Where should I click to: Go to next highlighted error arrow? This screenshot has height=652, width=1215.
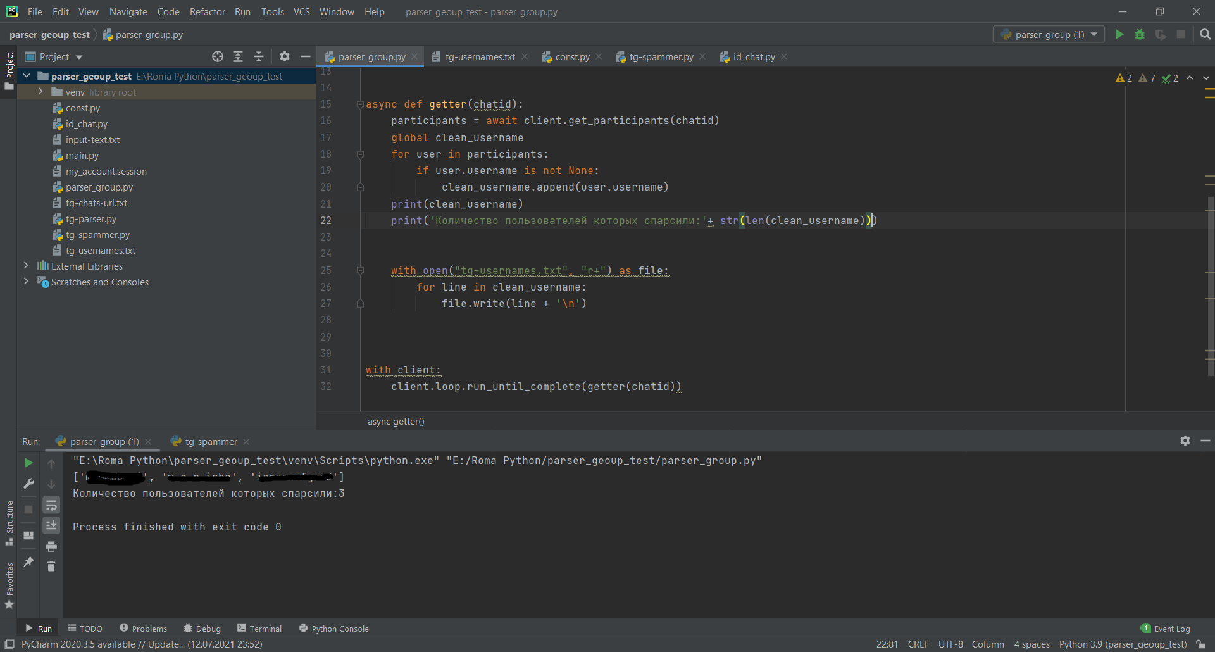[x=1206, y=78]
